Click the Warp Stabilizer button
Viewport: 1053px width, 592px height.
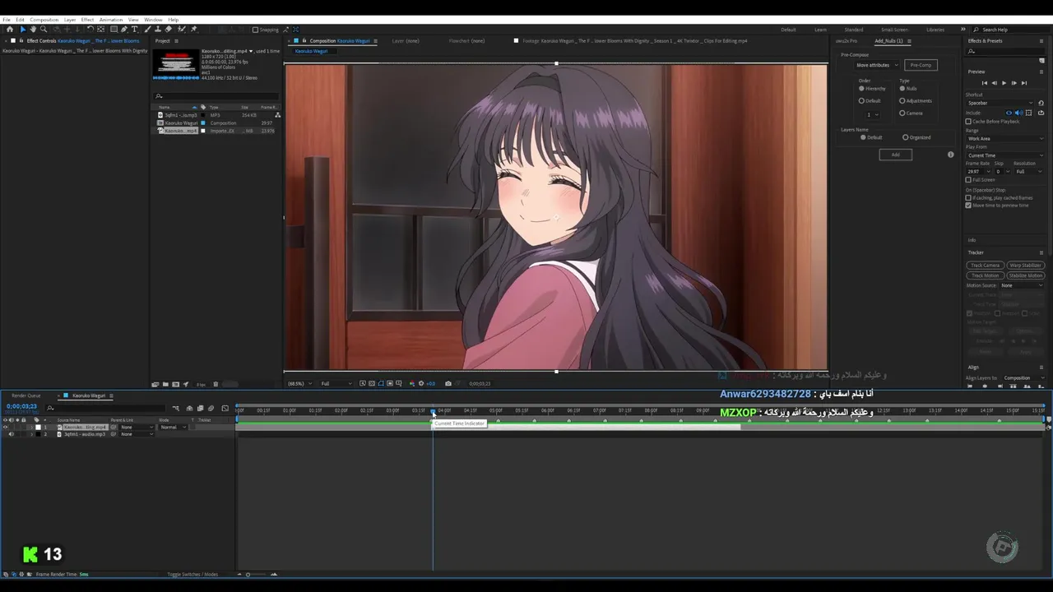click(1026, 266)
